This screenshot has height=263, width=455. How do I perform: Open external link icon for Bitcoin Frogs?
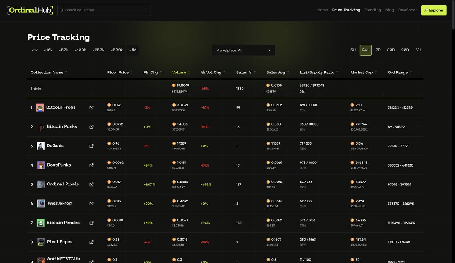(91, 108)
